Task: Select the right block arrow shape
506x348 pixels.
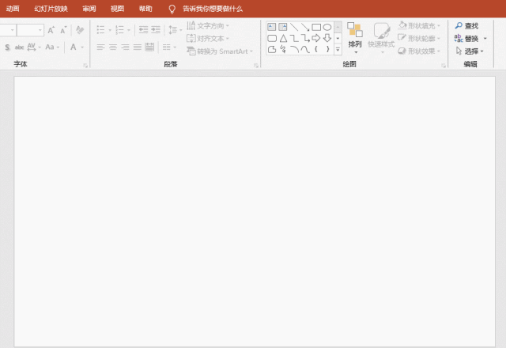Action: (316, 38)
